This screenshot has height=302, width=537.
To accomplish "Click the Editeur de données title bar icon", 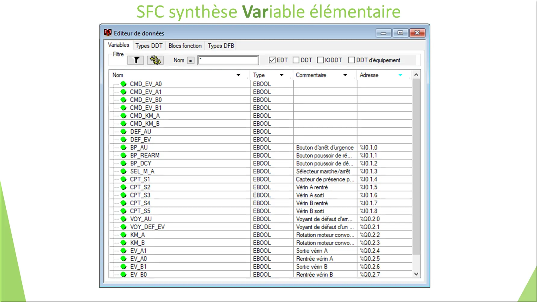I will click(107, 33).
